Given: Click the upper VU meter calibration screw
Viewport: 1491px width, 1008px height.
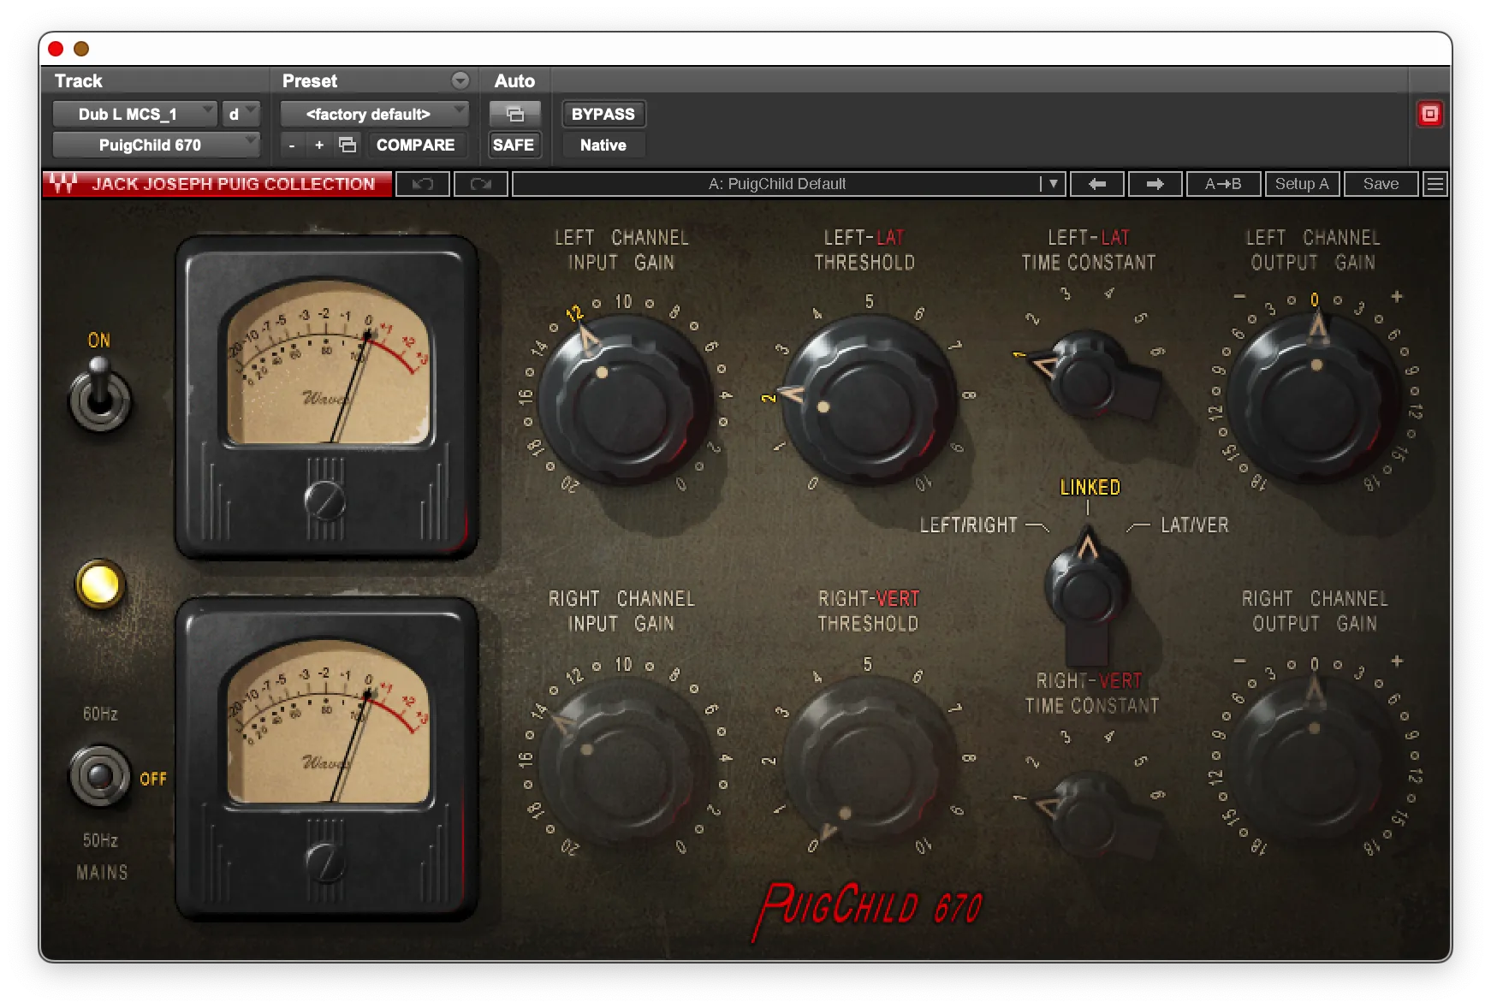Looking at the screenshot, I should point(324,501).
